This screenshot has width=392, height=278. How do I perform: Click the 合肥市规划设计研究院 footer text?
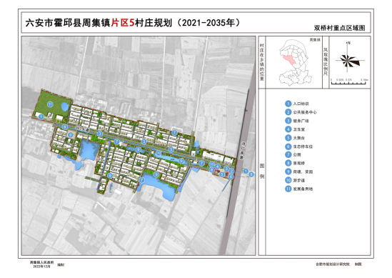pos(333,264)
